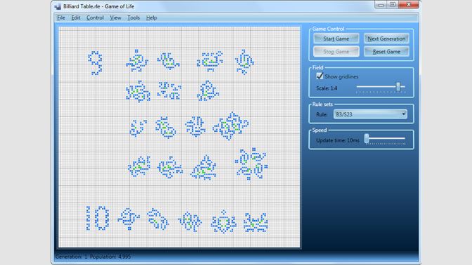472x265 pixels.
Task: Open the Tools menu
Action: 133,18
